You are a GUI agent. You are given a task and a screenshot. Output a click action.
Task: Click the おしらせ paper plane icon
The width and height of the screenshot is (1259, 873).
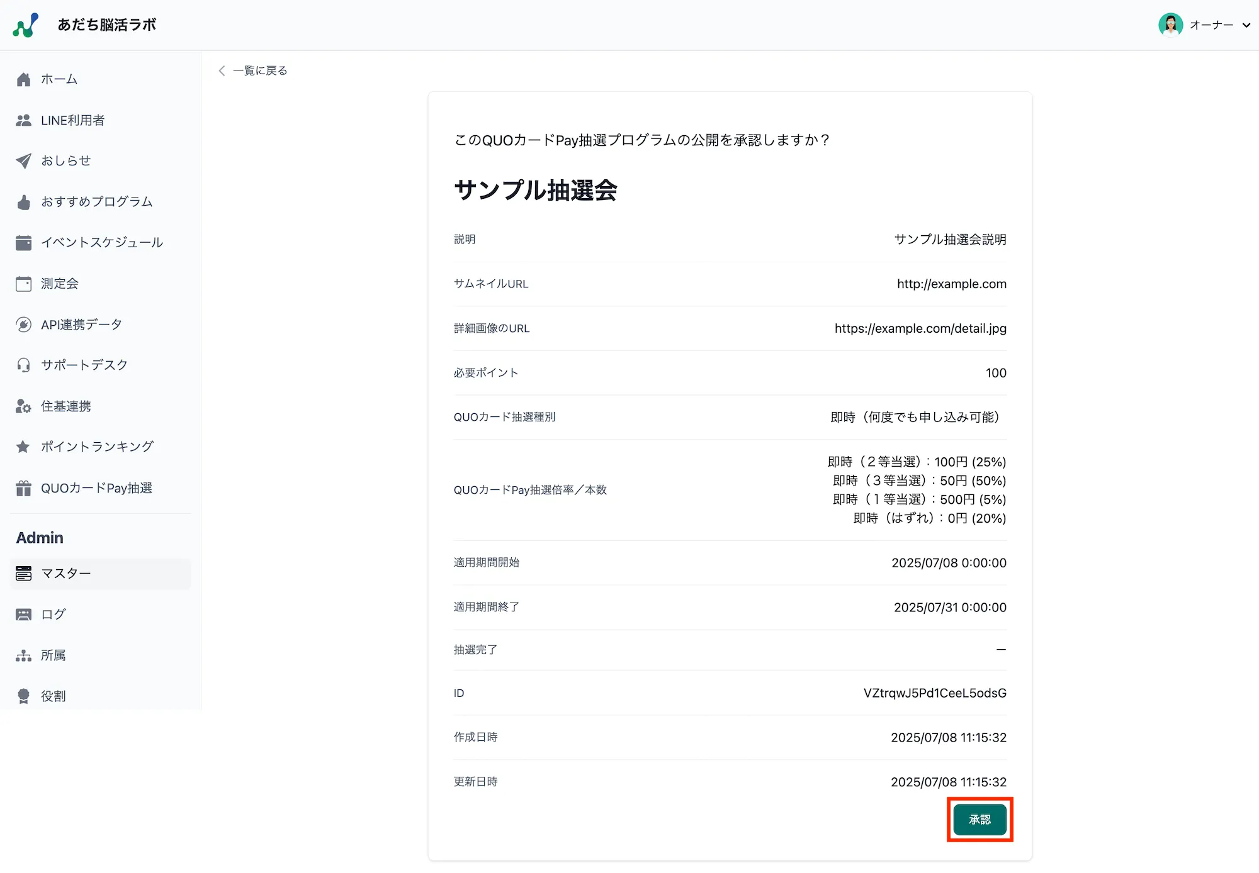[24, 161]
